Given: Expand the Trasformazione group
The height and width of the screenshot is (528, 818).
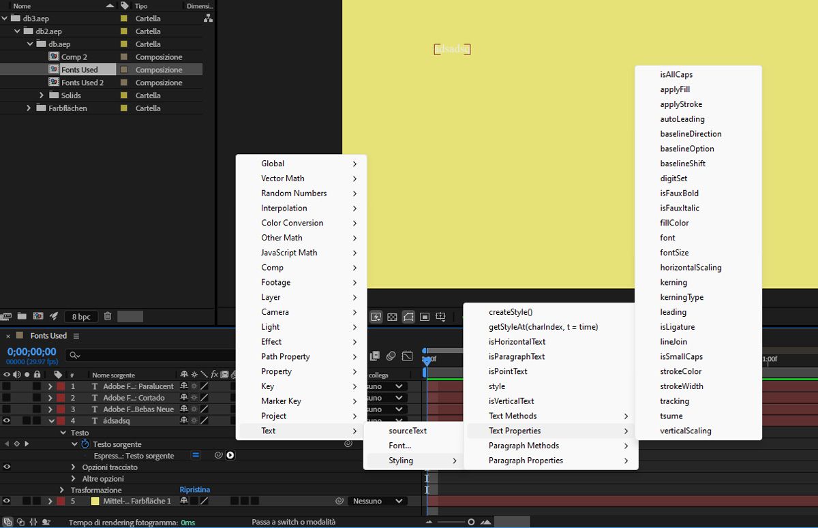Looking at the screenshot, I should click(x=63, y=490).
